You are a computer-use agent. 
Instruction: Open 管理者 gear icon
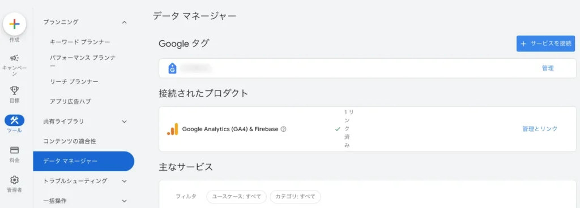coord(14,180)
